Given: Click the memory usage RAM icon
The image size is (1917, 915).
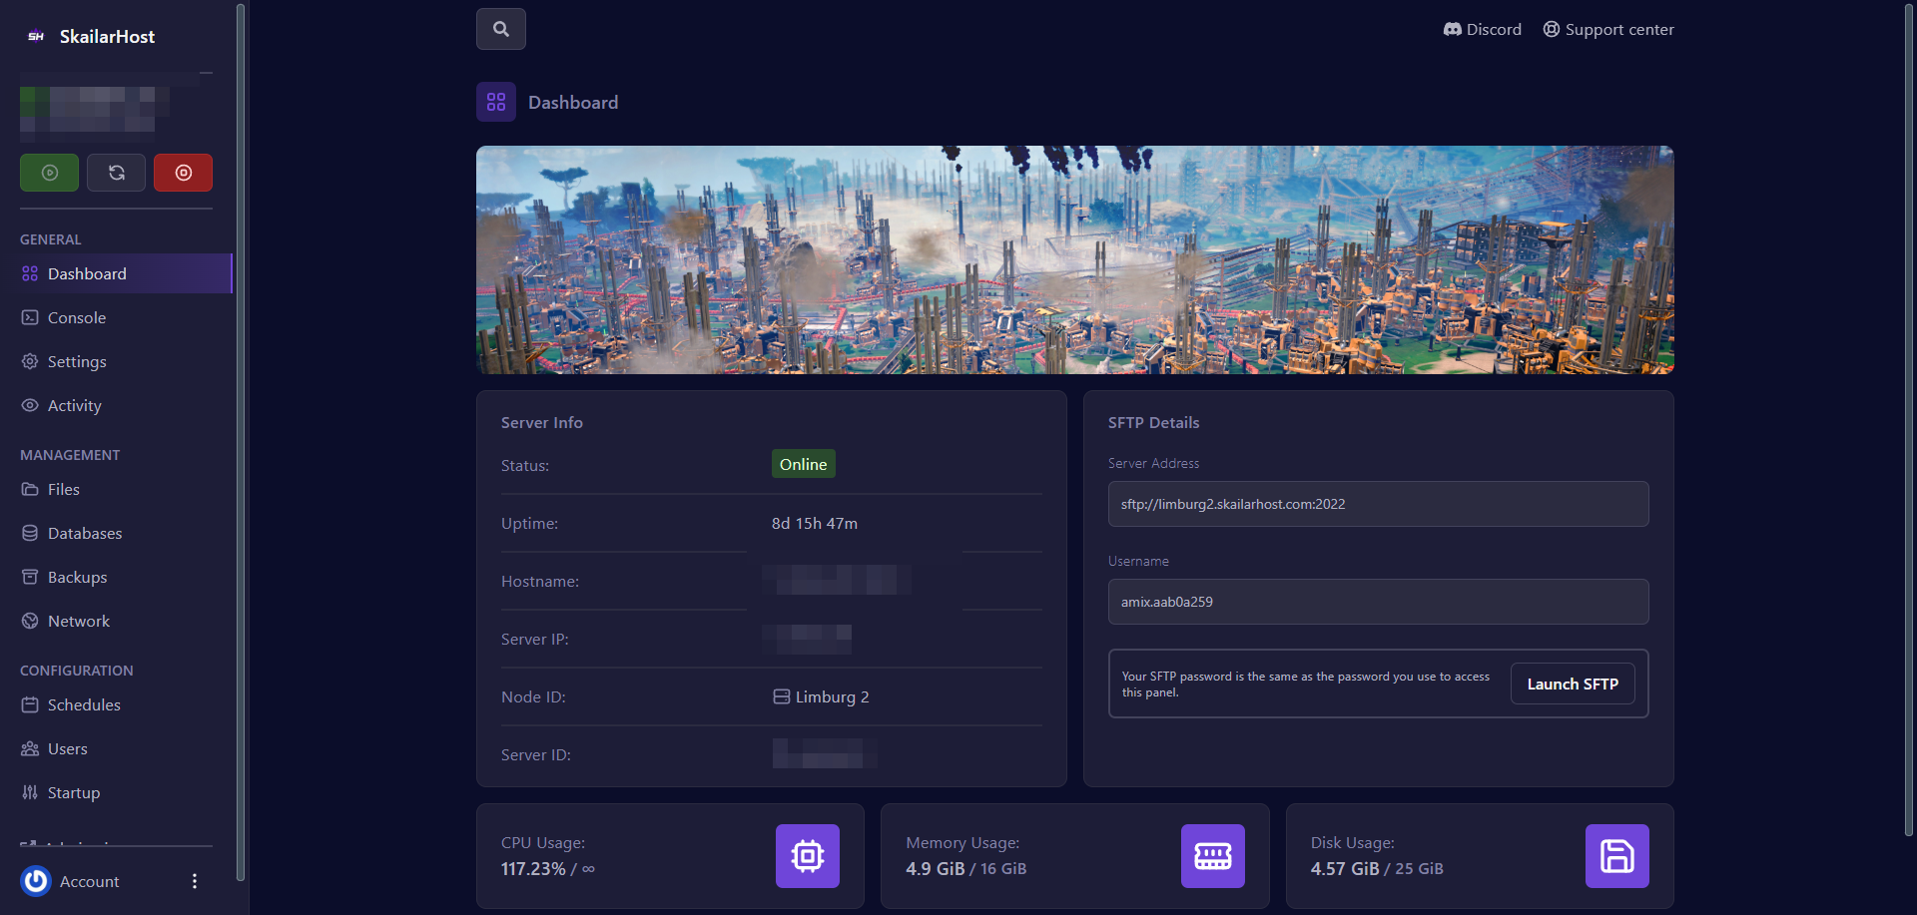Looking at the screenshot, I should pos(1212,856).
